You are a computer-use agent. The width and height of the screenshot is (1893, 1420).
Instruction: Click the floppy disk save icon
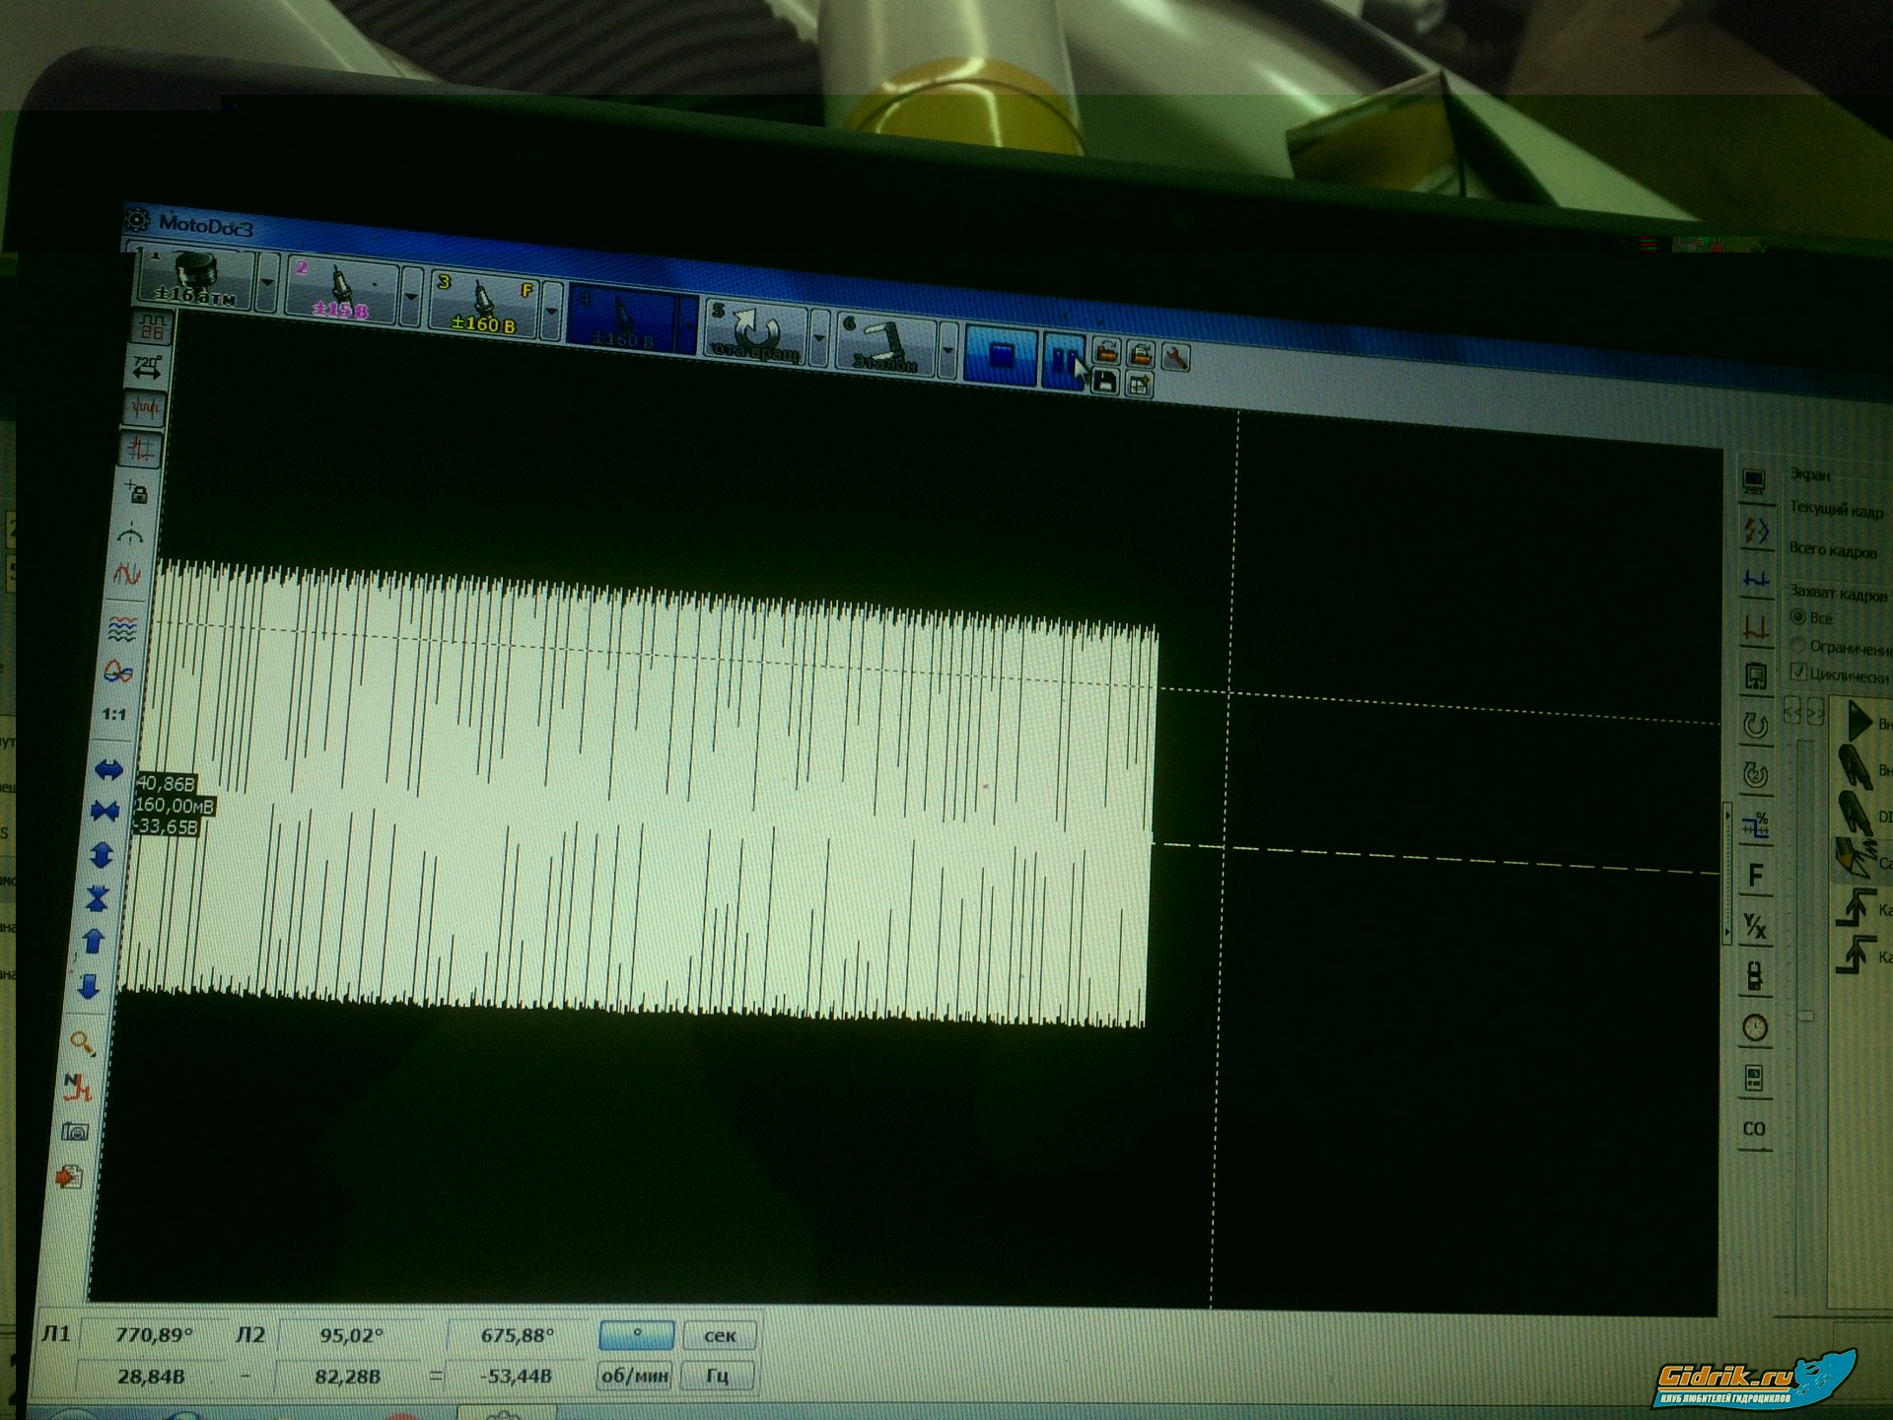coord(1105,383)
